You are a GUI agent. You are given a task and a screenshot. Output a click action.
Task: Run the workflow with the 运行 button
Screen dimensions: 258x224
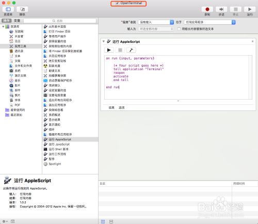(x=250, y=9)
